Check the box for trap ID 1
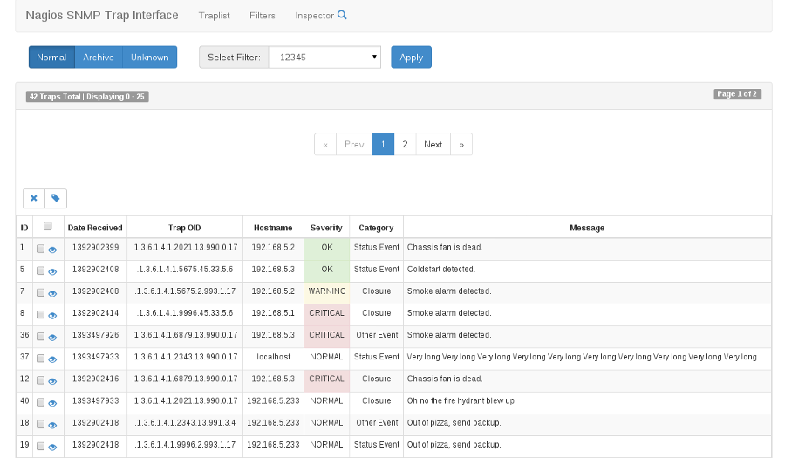 coord(40,249)
